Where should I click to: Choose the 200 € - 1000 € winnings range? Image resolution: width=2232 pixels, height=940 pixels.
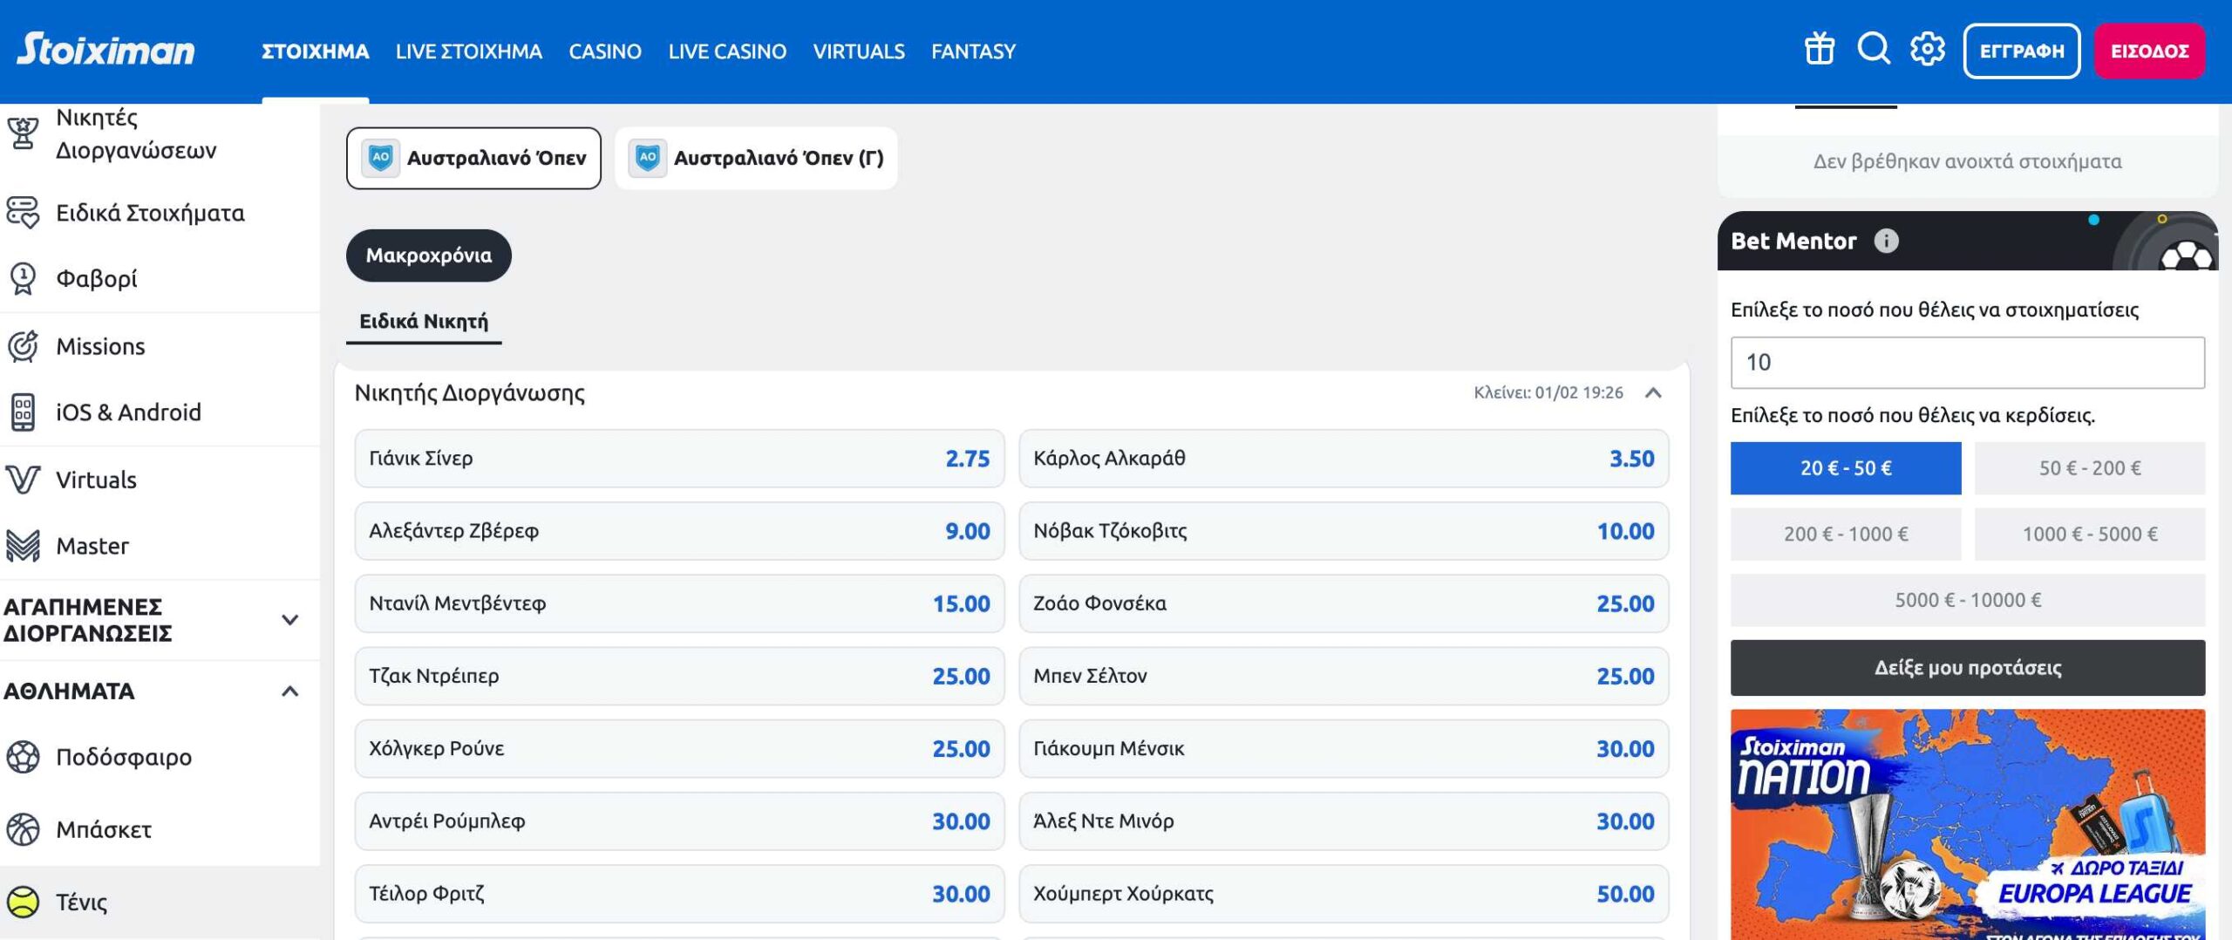coord(1846,535)
